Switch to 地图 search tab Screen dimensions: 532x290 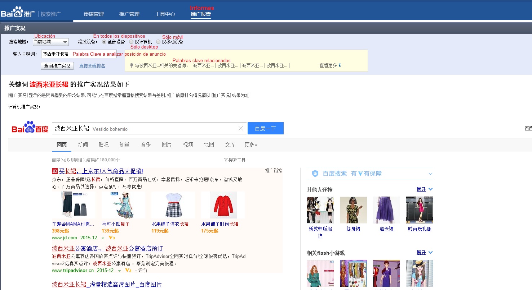pos(209,144)
